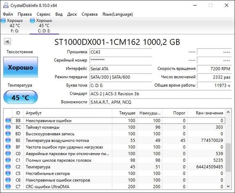Click the disk title ST1000DX001-1CM162 1000,2 GB

(x=117, y=42)
